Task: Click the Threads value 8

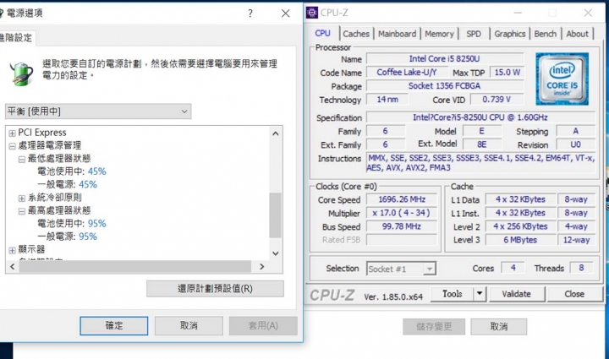Action: point(581,268)
